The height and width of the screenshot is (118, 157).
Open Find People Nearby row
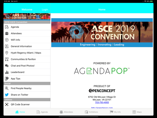point(27,88)
